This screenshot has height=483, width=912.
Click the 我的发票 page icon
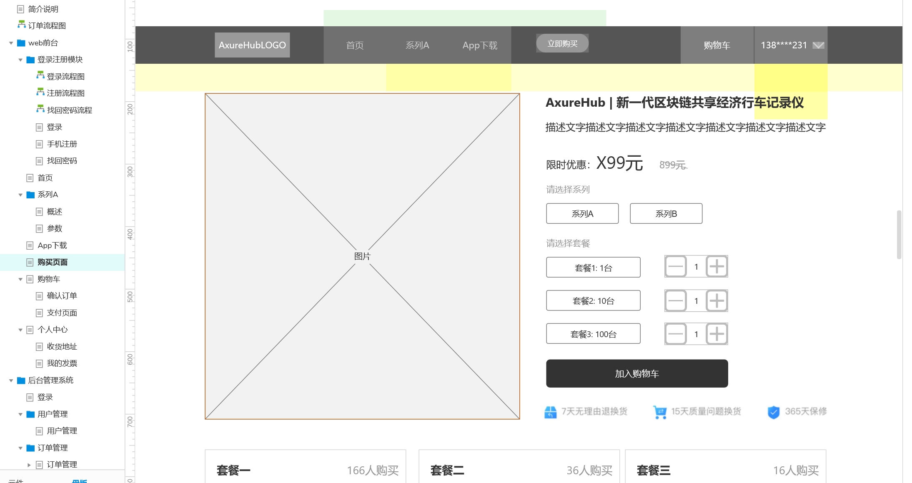(x=39, y=363)
